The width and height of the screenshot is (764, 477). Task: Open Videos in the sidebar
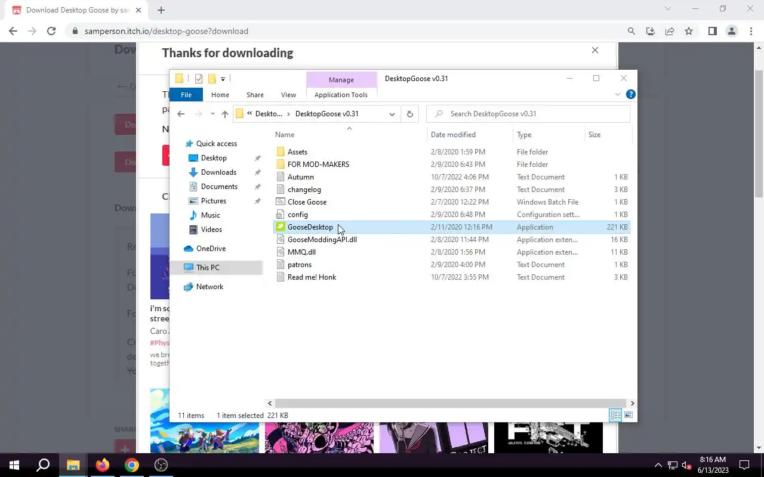pos(211,230)
